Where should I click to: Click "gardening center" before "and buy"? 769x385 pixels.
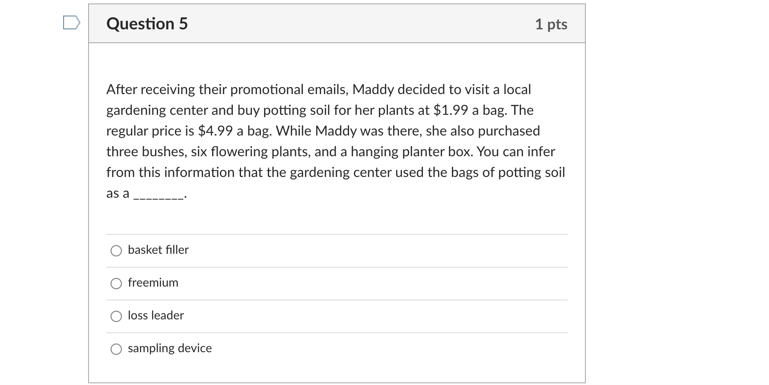point(157,110)
